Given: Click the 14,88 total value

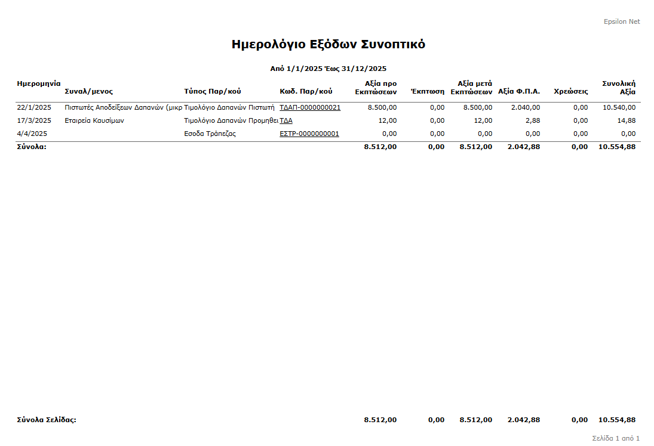Looking at the screenshot, I should point(627,121).
